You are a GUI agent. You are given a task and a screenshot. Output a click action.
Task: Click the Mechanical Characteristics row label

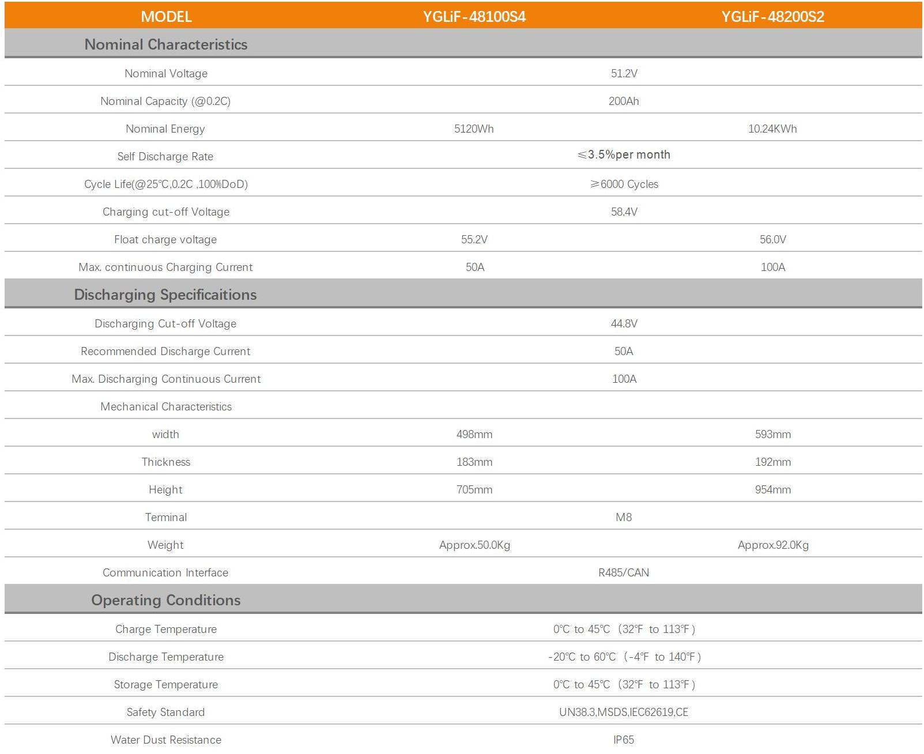(166, 406)
